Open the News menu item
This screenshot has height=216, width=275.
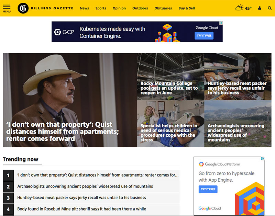coord(84,8)
